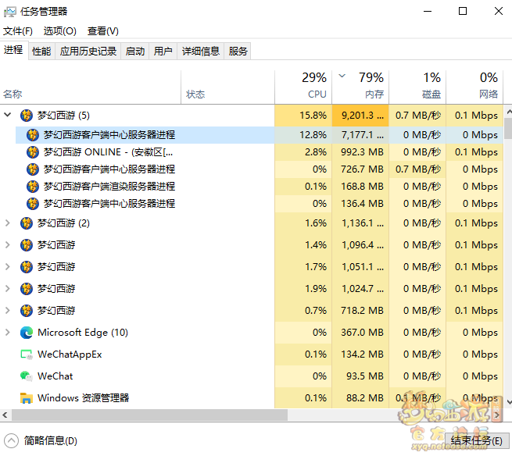Open the 选项(O) menu
Image resolution: width=512 pixels, height=456 pixels.
[59, 31]
